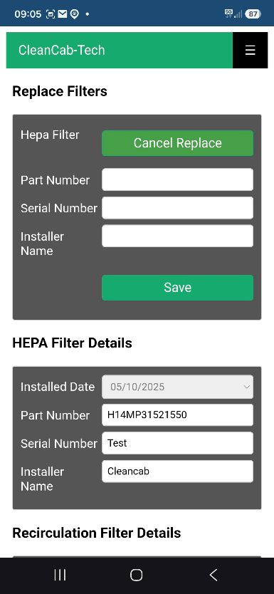The height and width of the screenshot is (594, 274).
Task: Click the Cancel Replace button
Action: click(x=177, y=143)
